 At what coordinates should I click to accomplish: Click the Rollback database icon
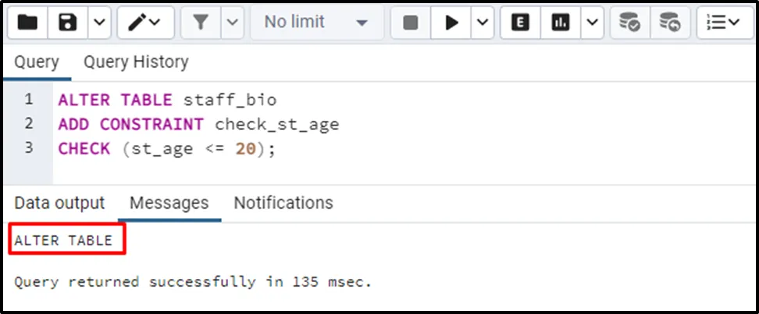coord(669,23)
